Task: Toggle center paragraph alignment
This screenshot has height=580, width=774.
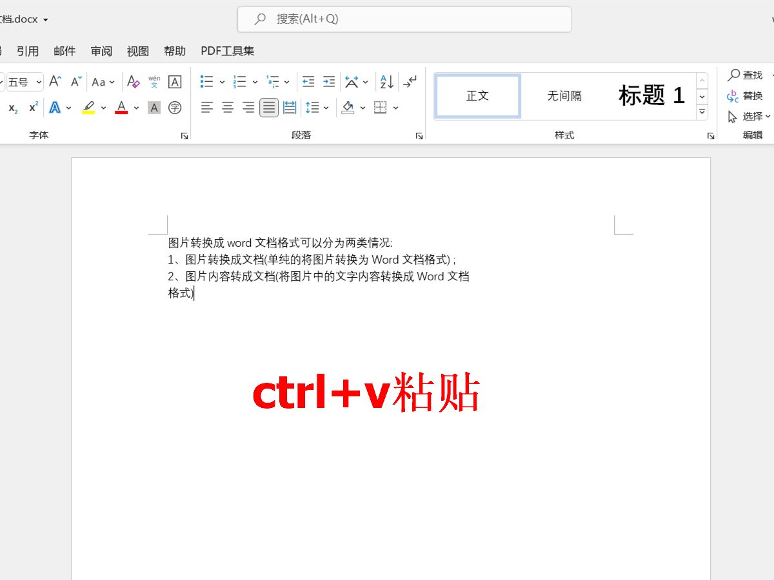Action: 227,108
